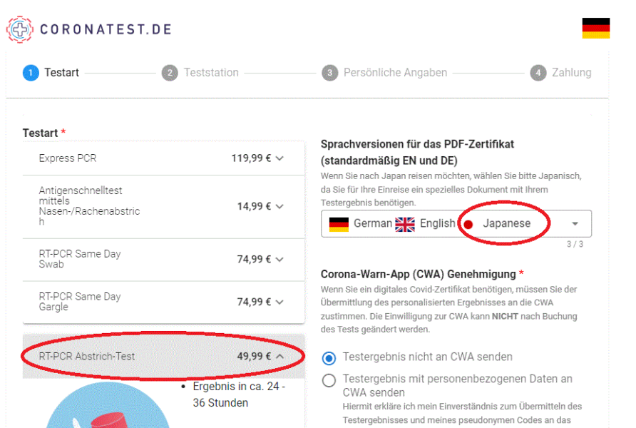Collapse the RT-PCR Abstrich-Test panel
Screen dimensions: 636x428
pos(279,356)
